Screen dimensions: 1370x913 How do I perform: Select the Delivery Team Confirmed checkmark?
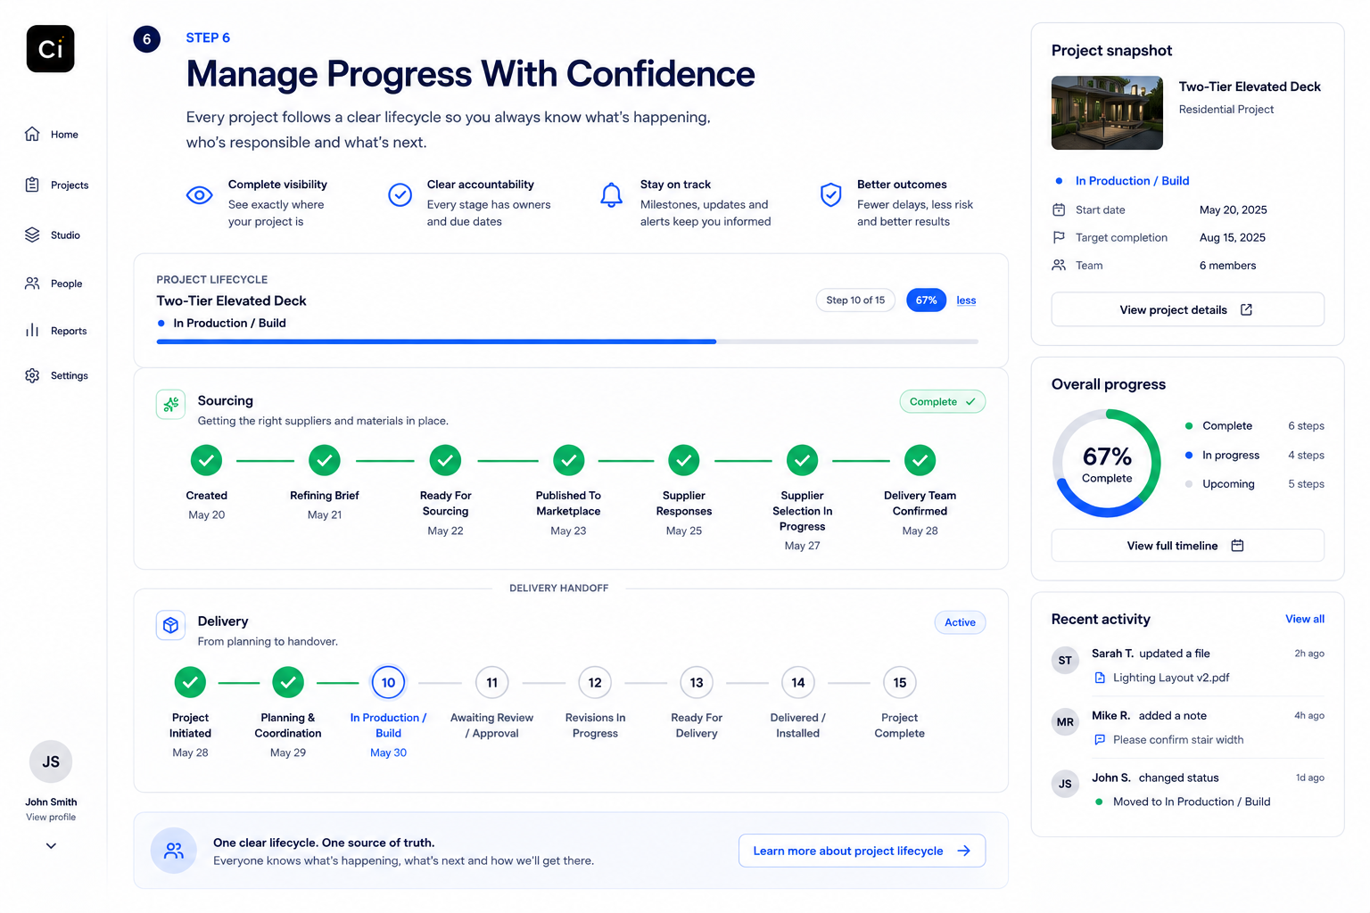pos(920,460)
